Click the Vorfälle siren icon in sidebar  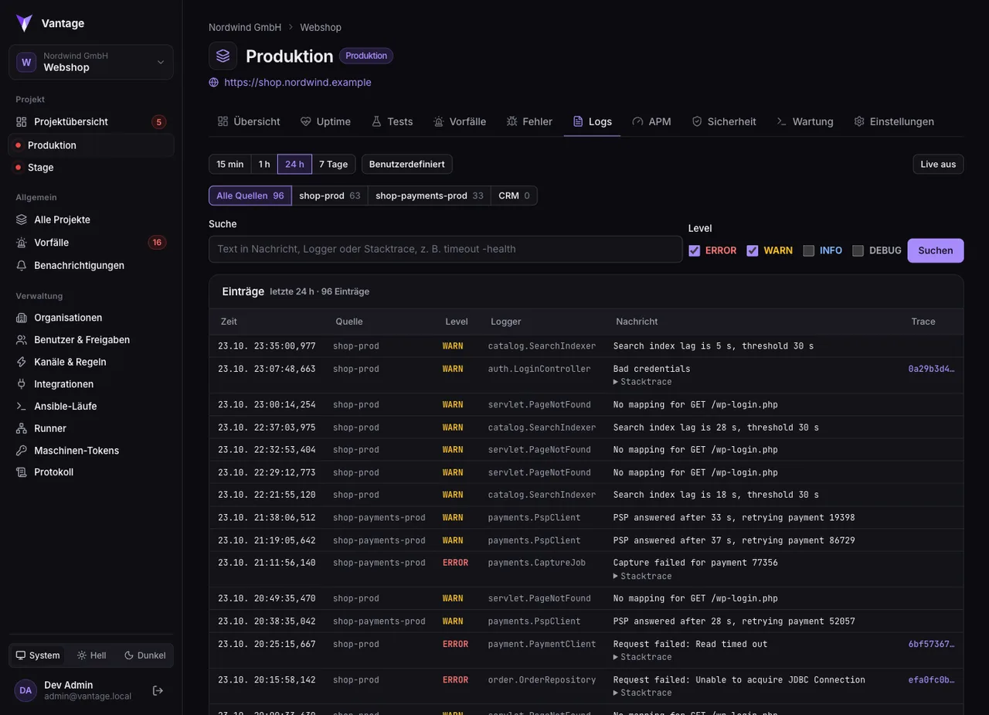(22, 243)
